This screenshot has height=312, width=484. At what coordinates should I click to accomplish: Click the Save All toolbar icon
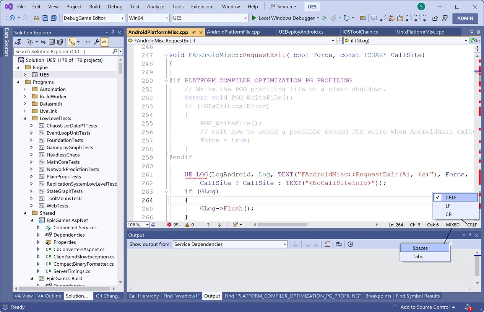tap(54, 18)
